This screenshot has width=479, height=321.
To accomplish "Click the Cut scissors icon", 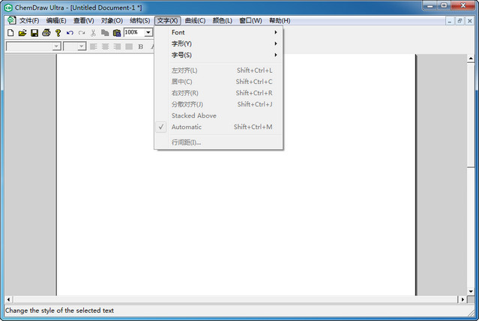I will [x=93, y=33].
